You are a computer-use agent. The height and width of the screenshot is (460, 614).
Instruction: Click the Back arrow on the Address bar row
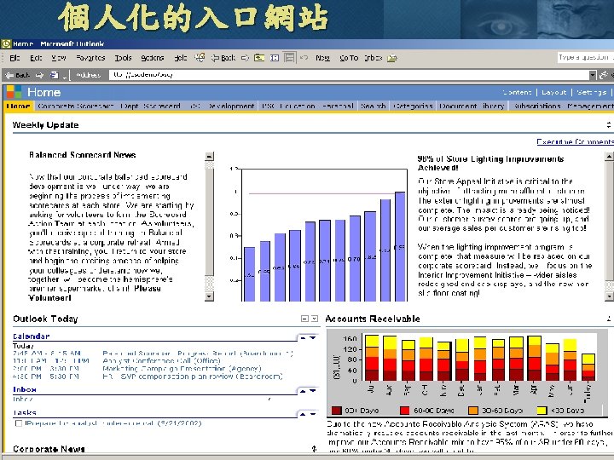pos(17,75)
